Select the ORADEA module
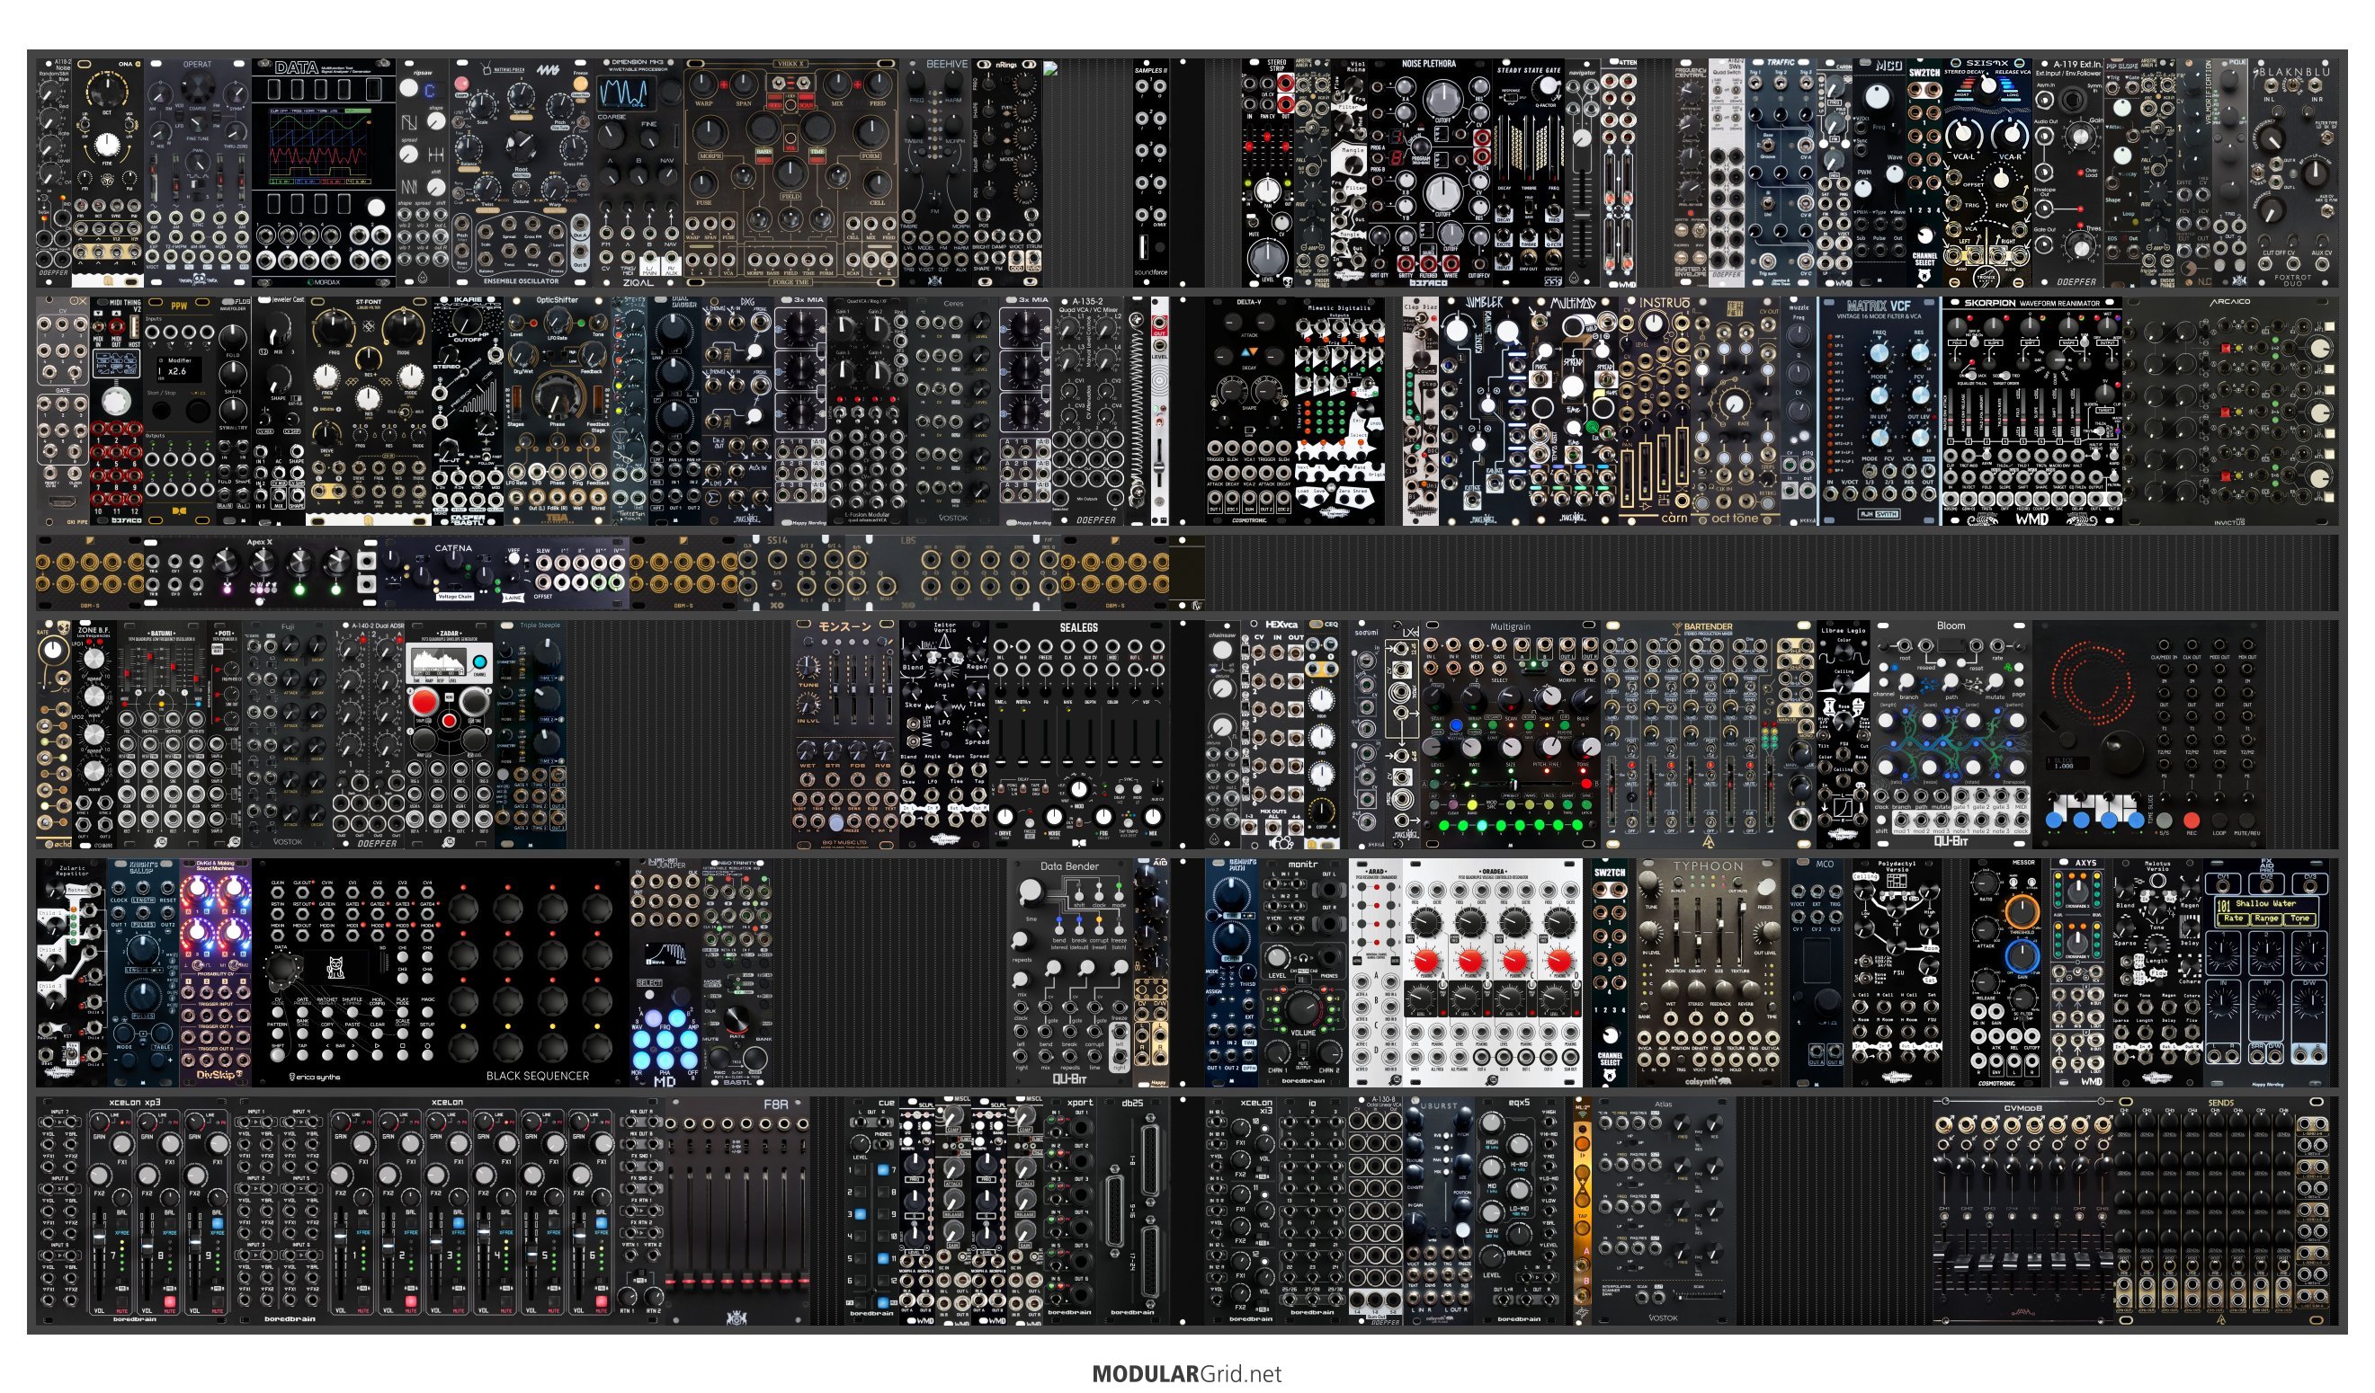This screenshot has width=2375, height=1393. [1493, 972]
